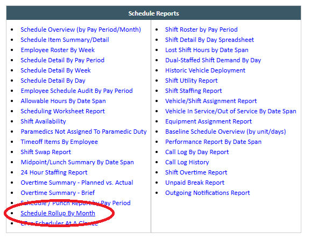Click the Shift Swap Report link
The height and width of the screenshot is (240, 311).
pyautogui.click(x=46, y=152)
